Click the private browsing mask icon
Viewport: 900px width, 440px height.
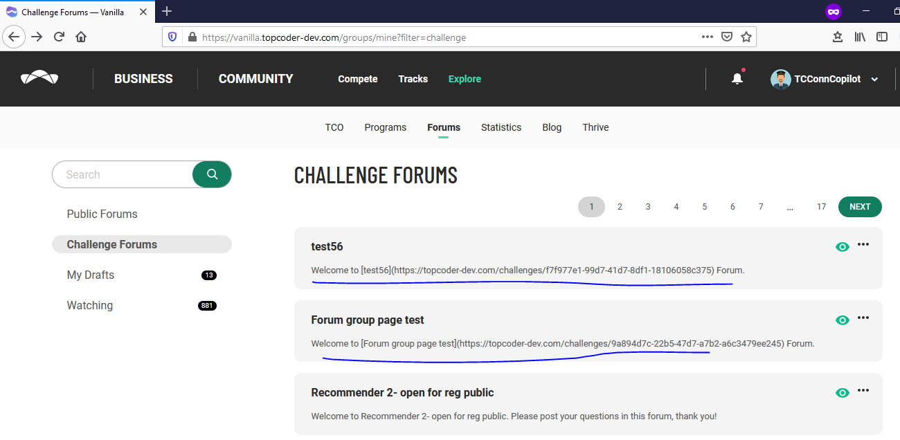point(834,12)
